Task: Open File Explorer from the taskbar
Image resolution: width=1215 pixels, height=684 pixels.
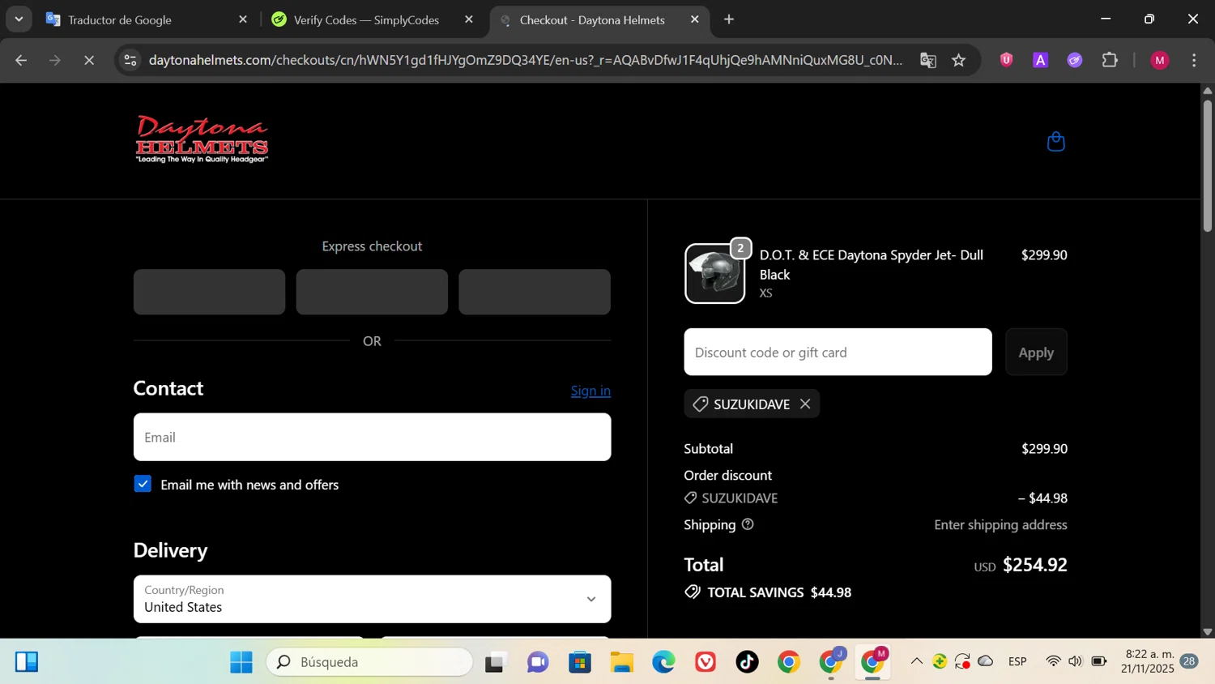Action: [x=622, y=662]
